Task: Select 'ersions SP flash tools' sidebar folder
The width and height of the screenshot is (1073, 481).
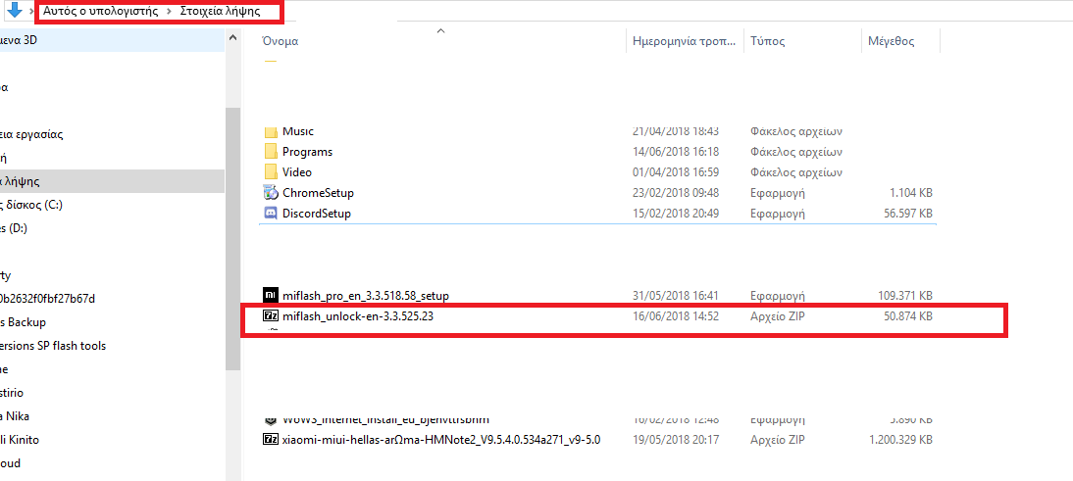Action: 53,346
